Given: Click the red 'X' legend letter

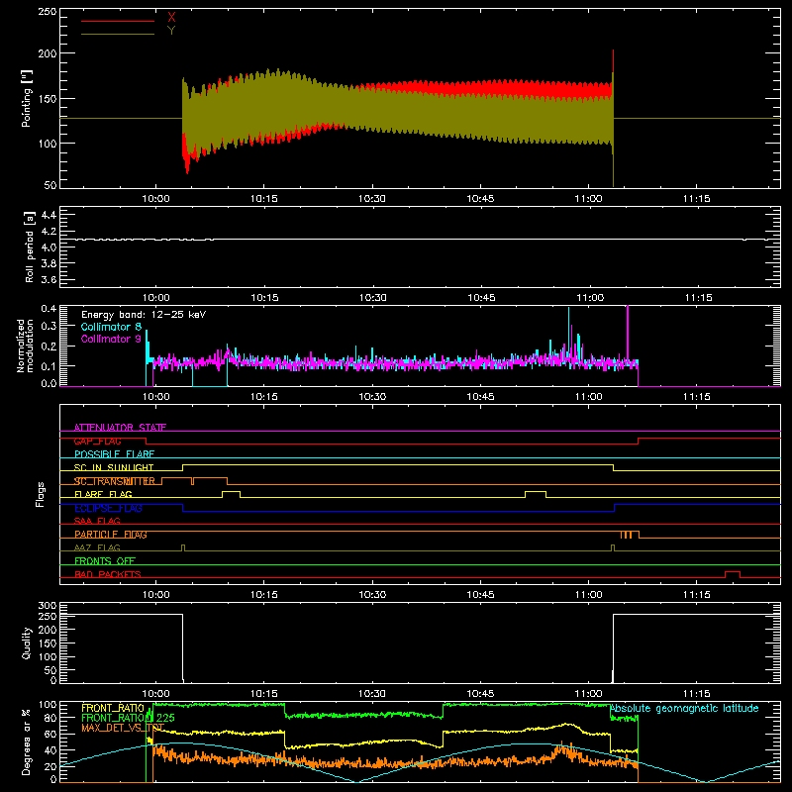Looking at the screenshot, I should click(171, 18).
